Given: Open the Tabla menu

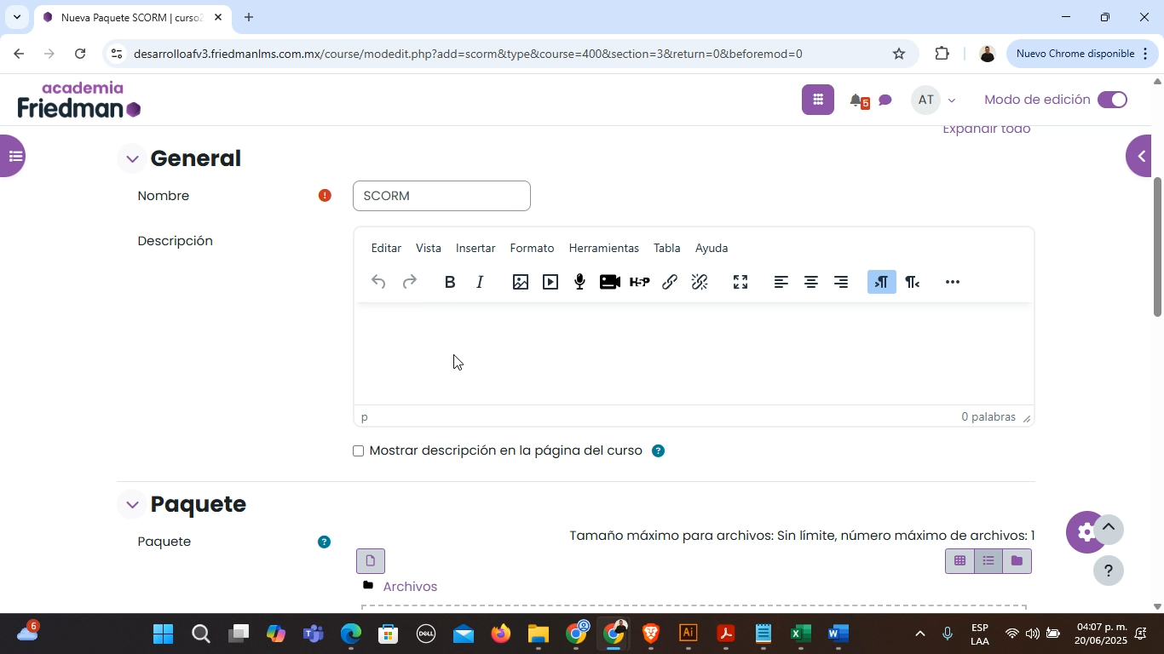Looking at the screenshot, I should [666, 248].
